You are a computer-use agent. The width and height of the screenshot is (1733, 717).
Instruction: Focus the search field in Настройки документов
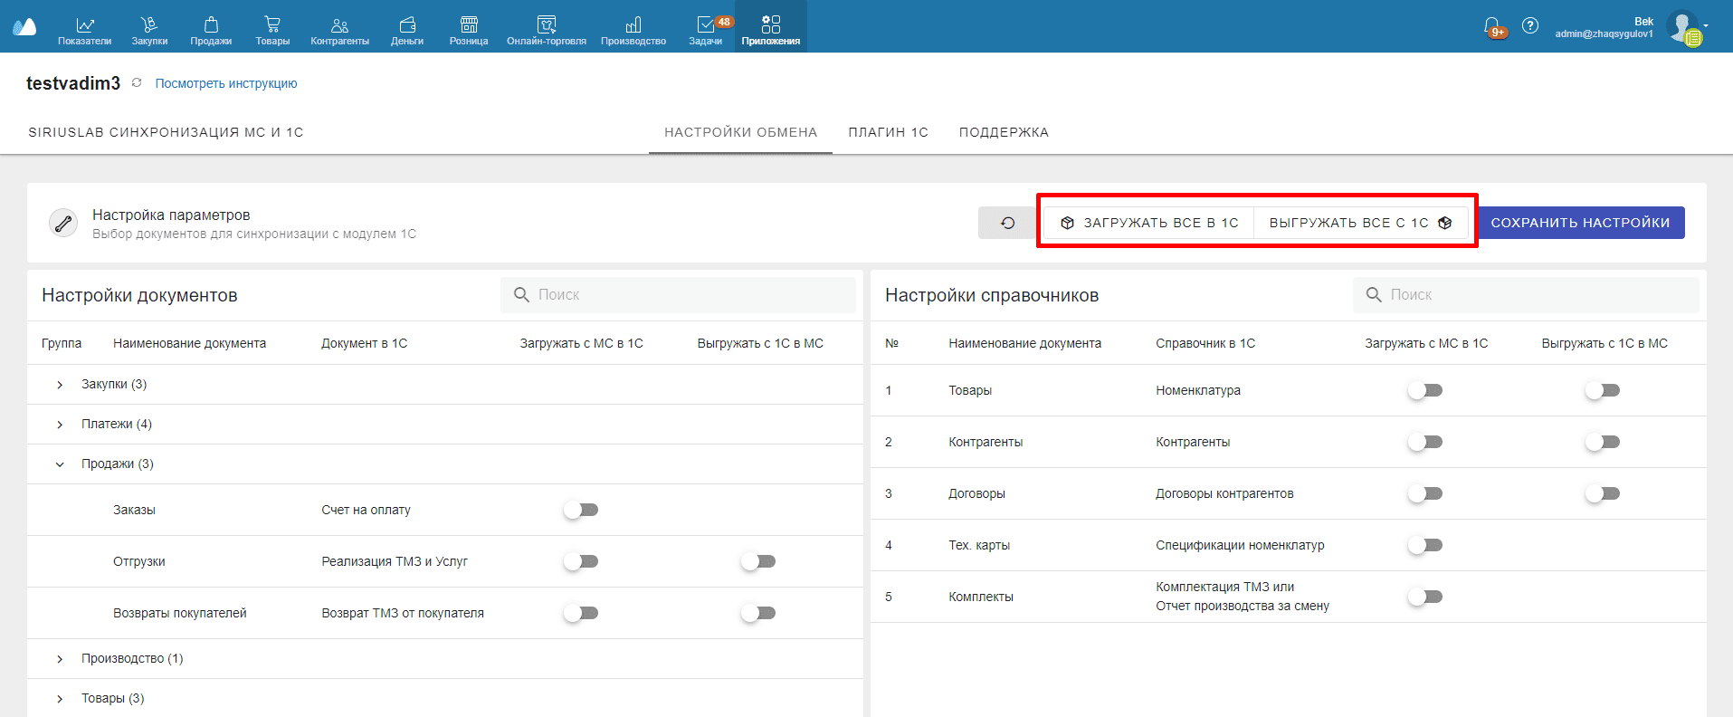click(678, 295)
